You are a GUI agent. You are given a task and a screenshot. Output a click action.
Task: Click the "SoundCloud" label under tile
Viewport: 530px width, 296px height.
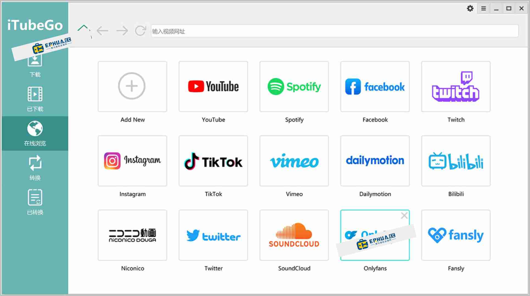(x=294, y=268)
